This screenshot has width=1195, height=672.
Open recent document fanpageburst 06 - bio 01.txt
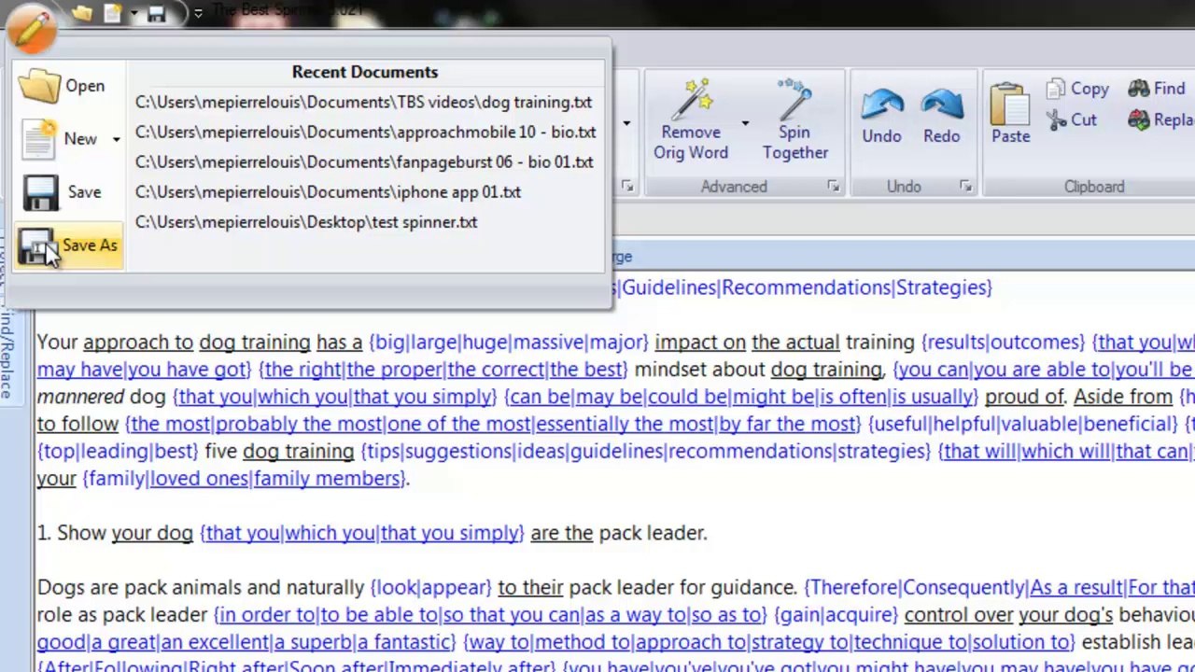click(x=364, y=162)
